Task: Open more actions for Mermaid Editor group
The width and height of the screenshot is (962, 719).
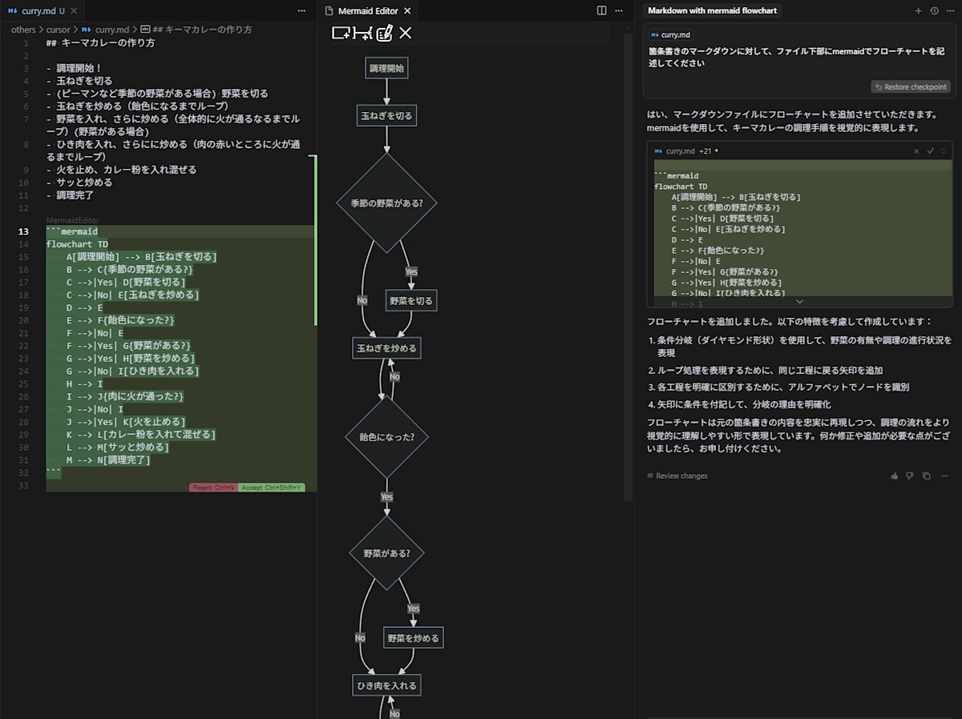Action: (619, 10)
